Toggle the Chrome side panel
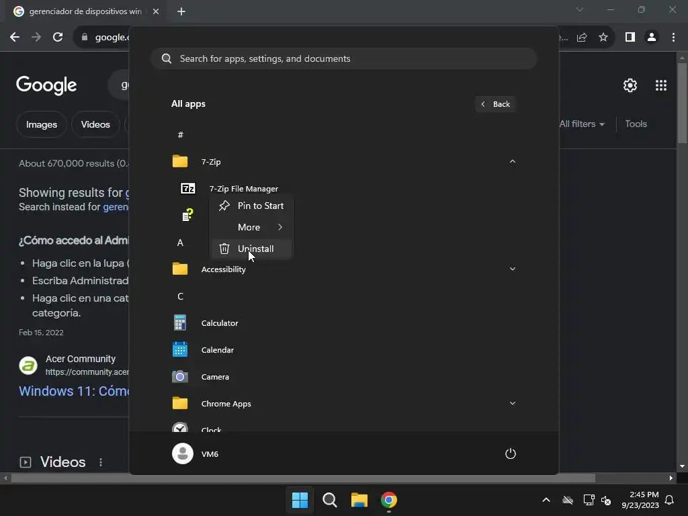This screenshot has height=516, width=688. point(630,37)
